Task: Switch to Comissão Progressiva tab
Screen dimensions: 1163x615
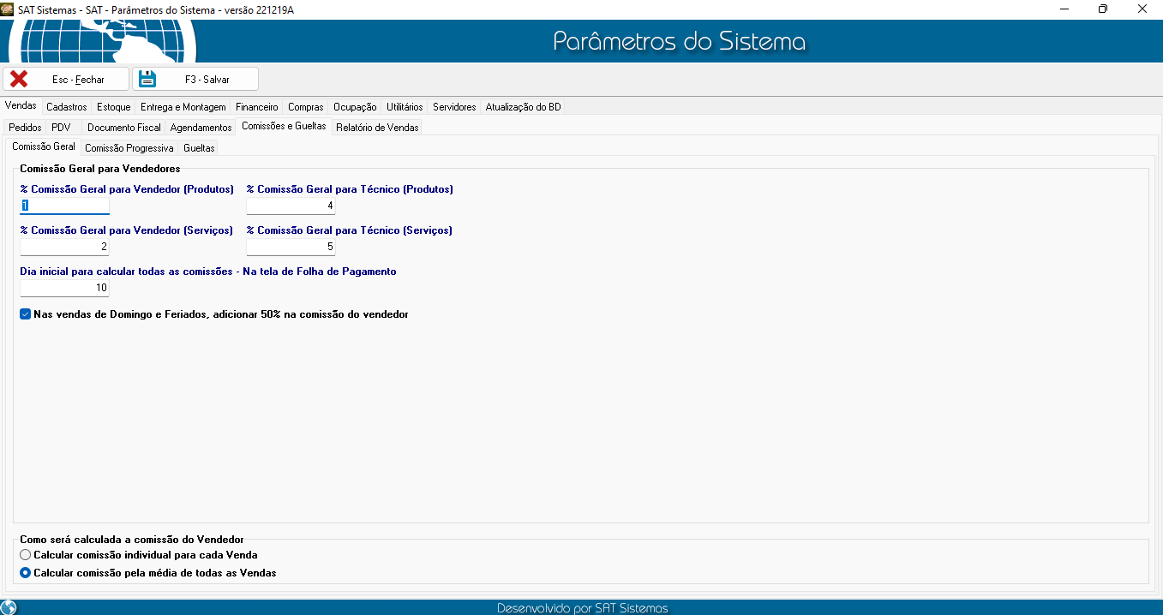Action: coord(129,148)
